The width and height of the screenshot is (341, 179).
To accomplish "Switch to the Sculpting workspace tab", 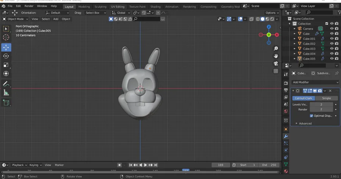I will [x=100, y=6].
